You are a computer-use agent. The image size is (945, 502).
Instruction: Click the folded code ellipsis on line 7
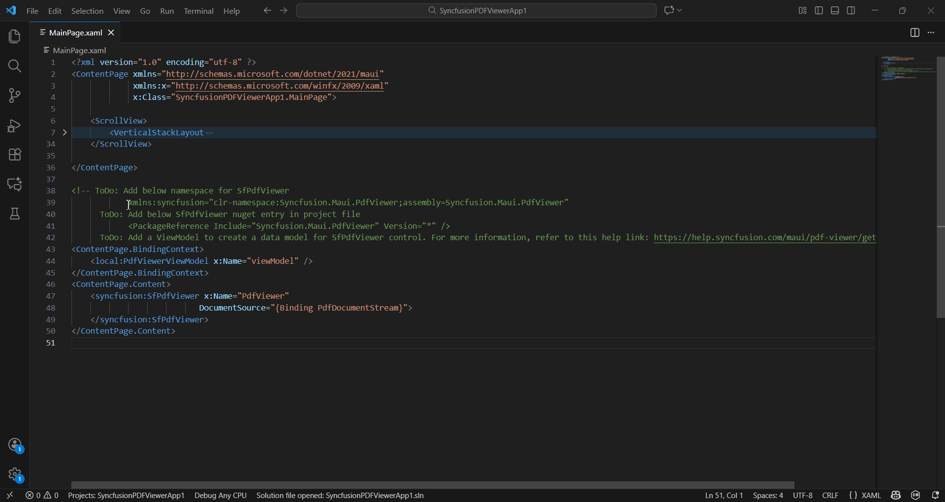pos(210,132)
